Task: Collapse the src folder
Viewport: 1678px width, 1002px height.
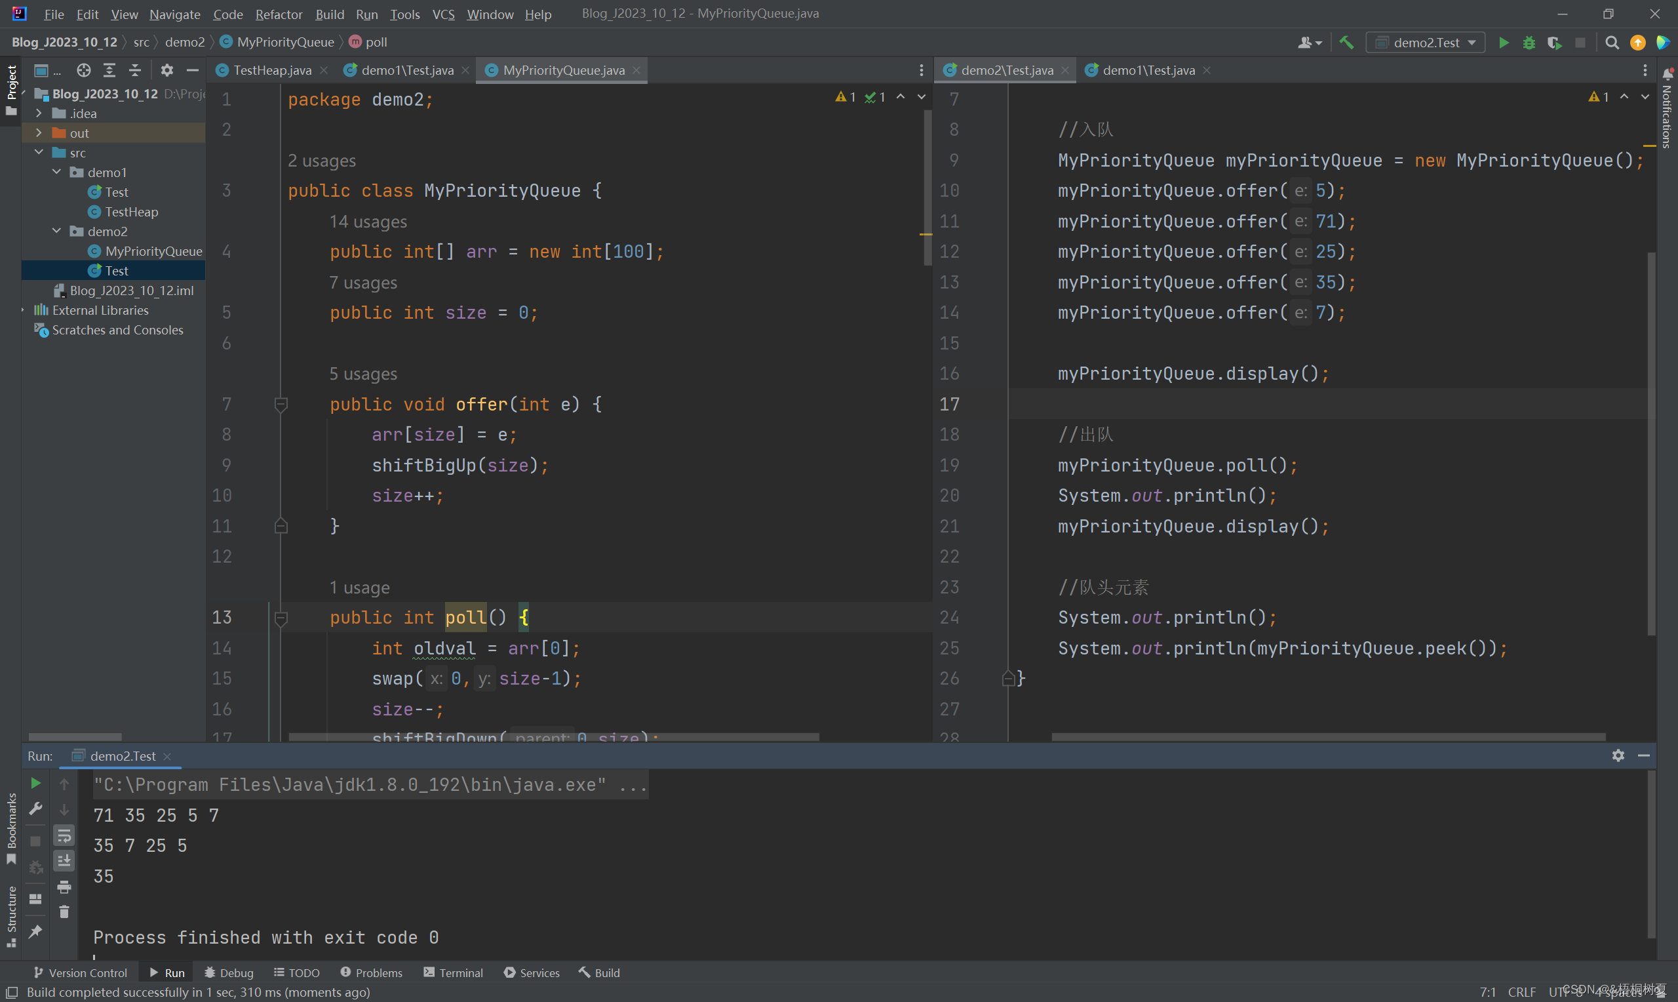Action: point(39,153)
